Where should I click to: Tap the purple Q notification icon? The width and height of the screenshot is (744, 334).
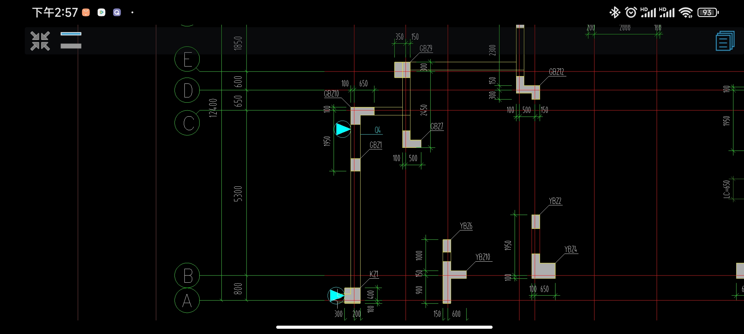pos(117,12)
